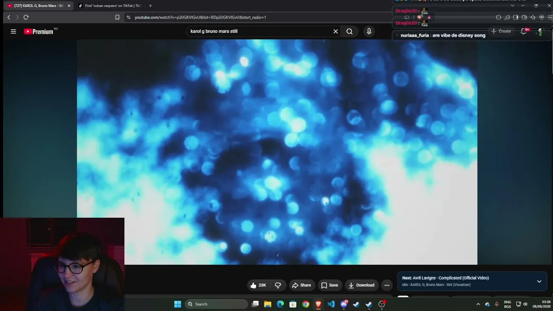Start voice search with microphone

click(x=369, y=31)
